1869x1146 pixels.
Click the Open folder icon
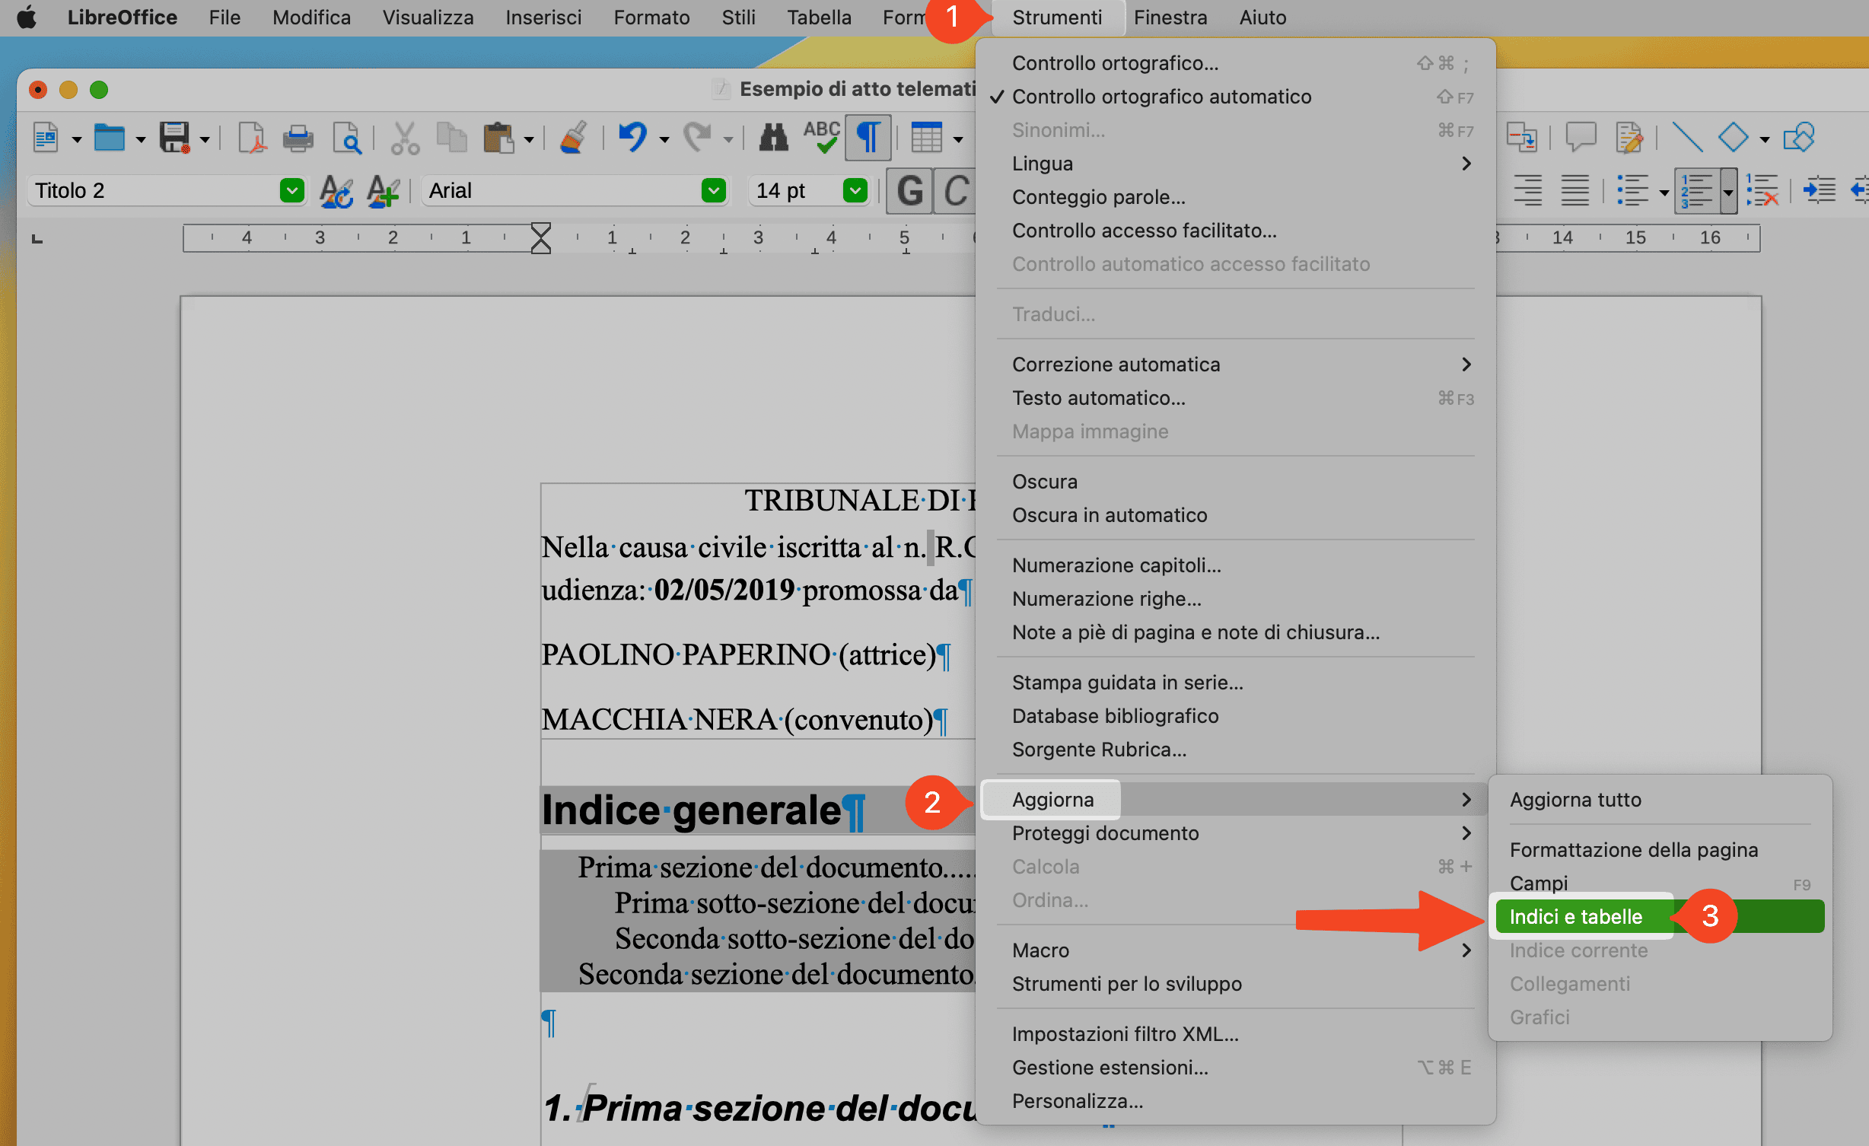pos(110,138)
